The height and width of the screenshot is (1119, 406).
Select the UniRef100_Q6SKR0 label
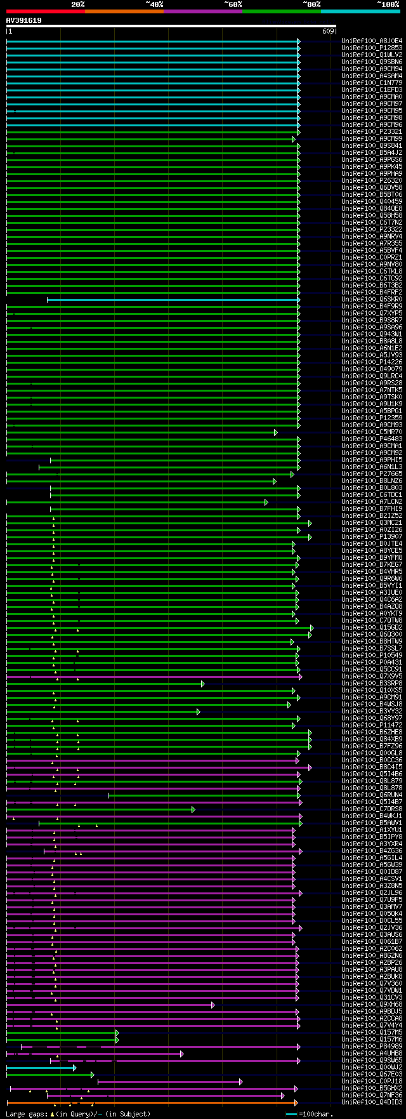(372, 299)
